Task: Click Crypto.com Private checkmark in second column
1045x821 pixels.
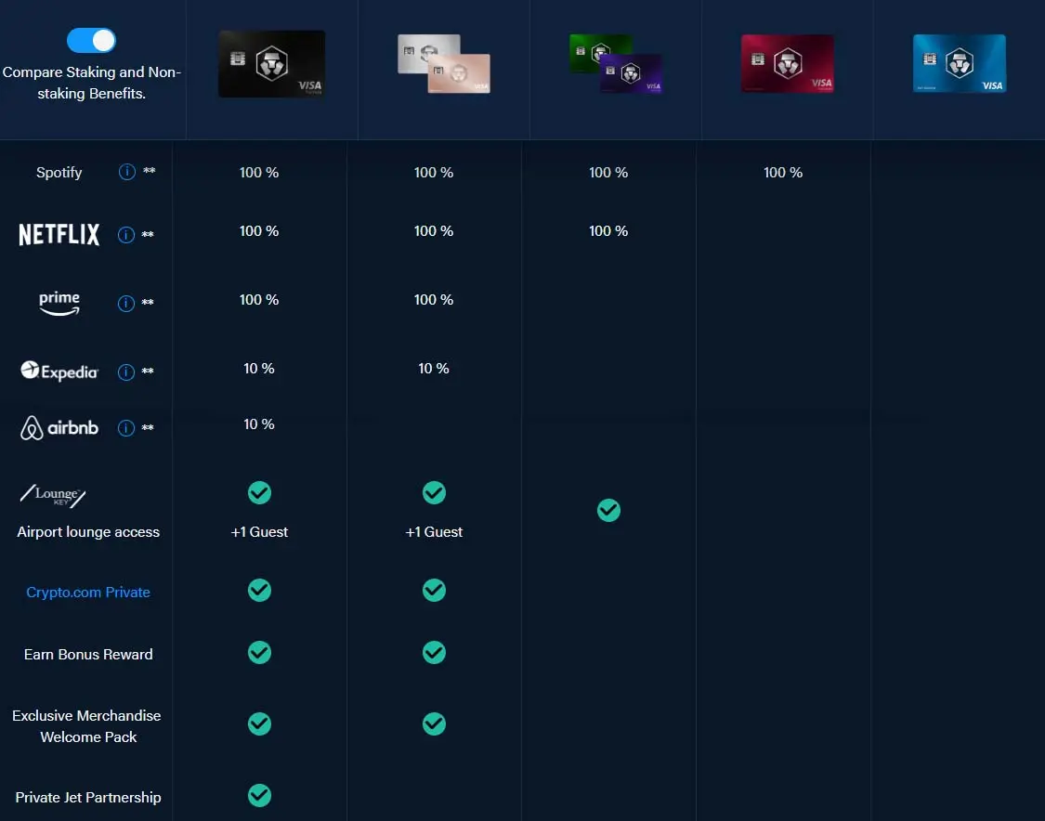Action: pos(434,590)
